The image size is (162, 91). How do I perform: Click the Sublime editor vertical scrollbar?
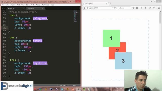tap(79, 52)
